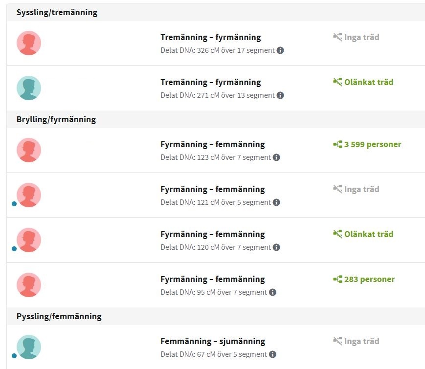Select teal avatar of Femmänning – sjumänning match
This screenshot has height=369, width=425.
coord(29,347)
